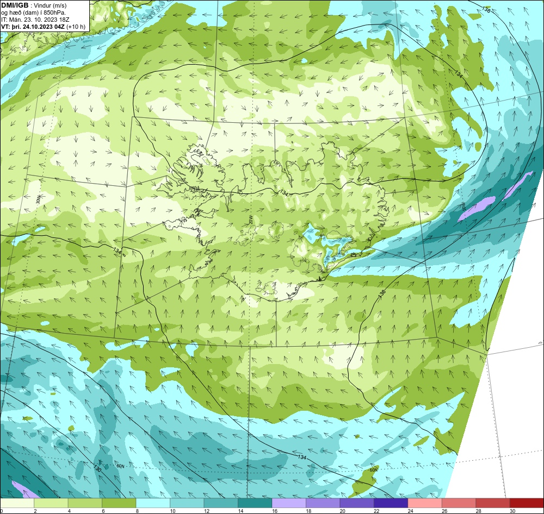Click the '136' contour label at top right
Image resolution: width=544 pixels, height=514 pixels.
[x=486, y=10]
